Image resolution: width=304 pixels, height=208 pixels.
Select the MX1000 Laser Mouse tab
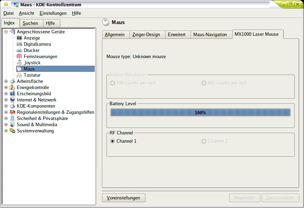tap(258, 34)
